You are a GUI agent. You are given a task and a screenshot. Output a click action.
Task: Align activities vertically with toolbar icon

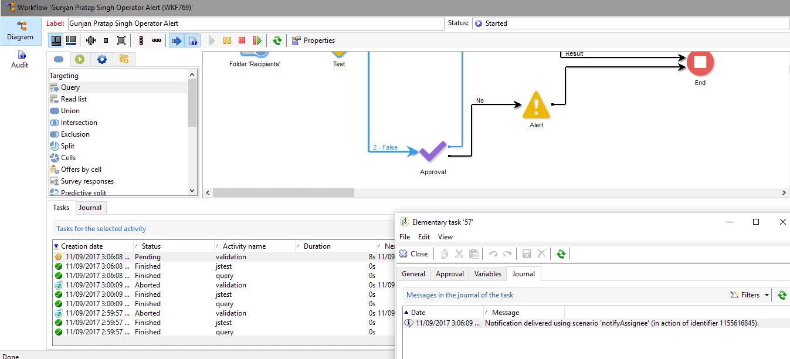(x=141, y=40)
